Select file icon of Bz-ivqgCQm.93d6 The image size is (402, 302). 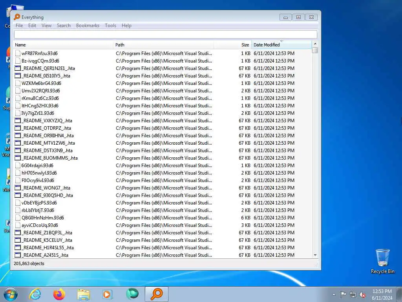pyautogui.click(x=18, y=61)
